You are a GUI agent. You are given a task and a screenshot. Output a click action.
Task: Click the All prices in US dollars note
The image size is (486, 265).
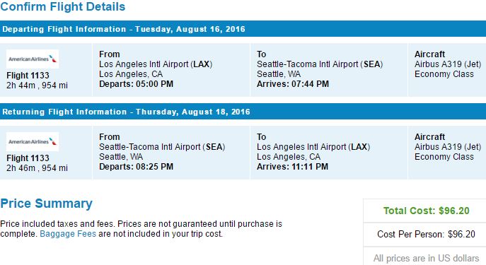[426, 258]
